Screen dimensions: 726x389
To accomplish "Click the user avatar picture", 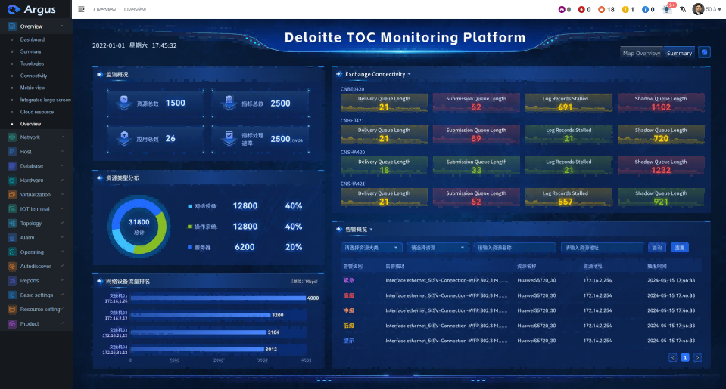I will point(698,9).
